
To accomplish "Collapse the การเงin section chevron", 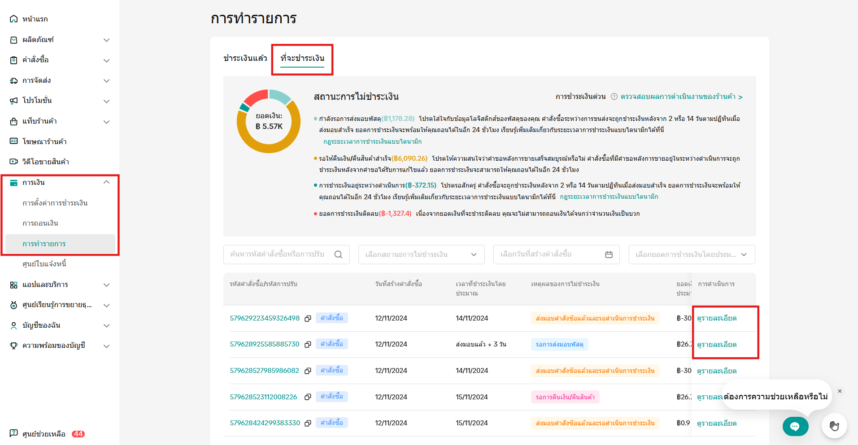I will (106, 182).
